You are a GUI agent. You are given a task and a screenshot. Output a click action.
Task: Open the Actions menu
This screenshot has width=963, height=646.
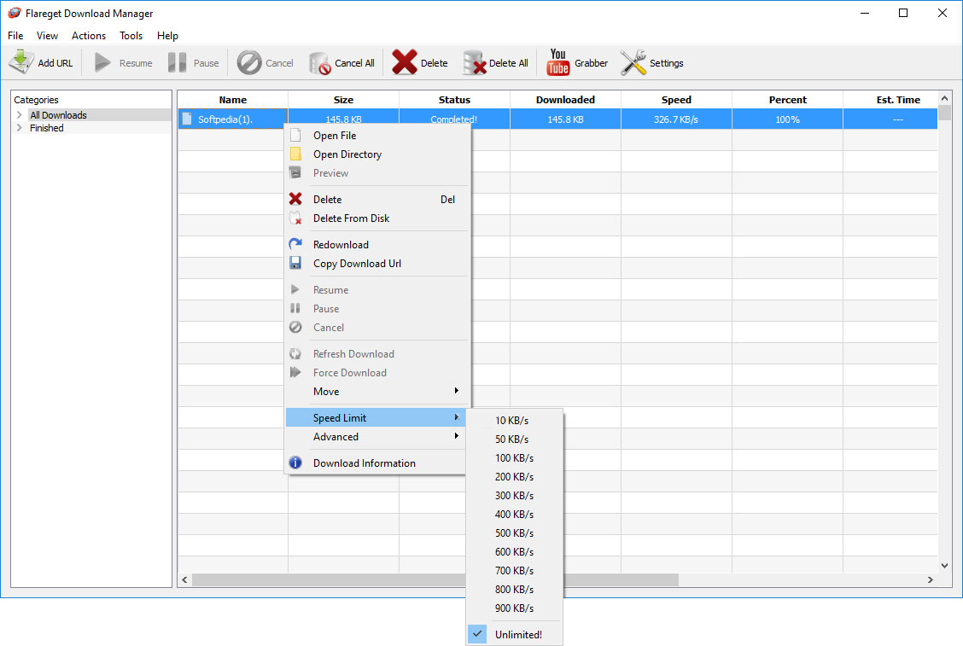[x=89, y=36]
